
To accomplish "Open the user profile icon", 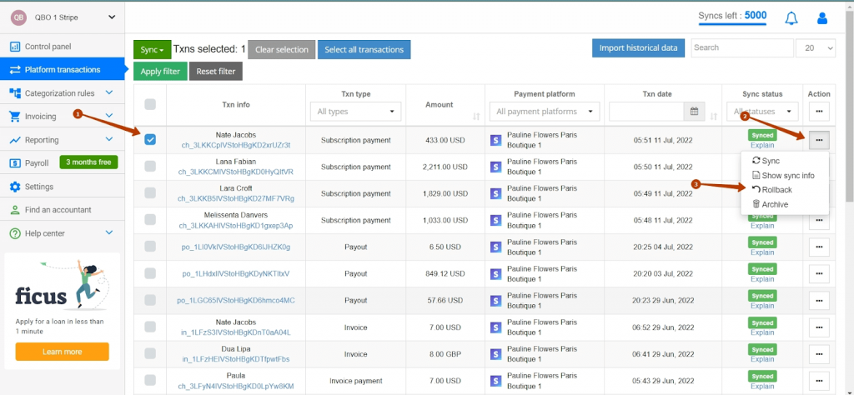I will click(x=822, y=18).
